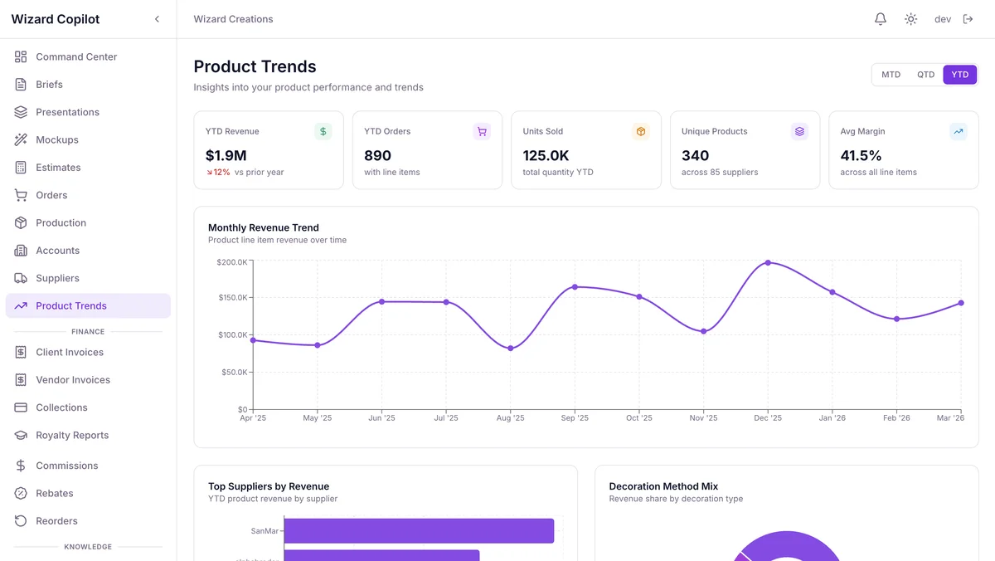Switch to the QTD period tab

pos(925,75)
